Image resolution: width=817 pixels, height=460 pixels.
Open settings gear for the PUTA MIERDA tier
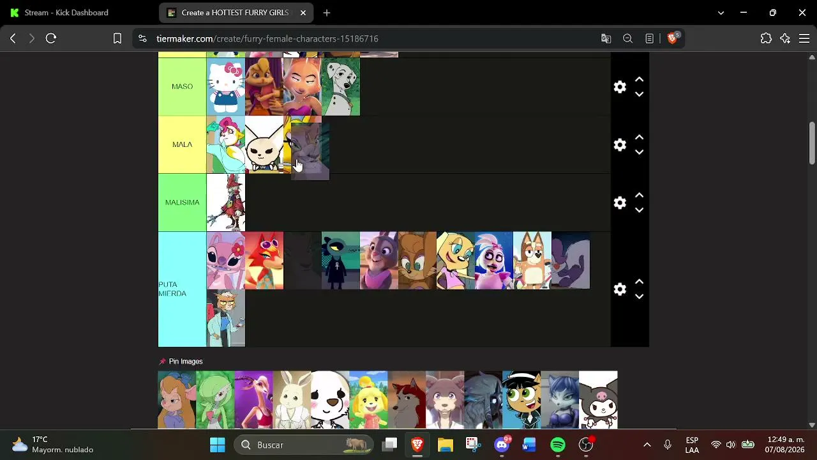click(620, 289)
